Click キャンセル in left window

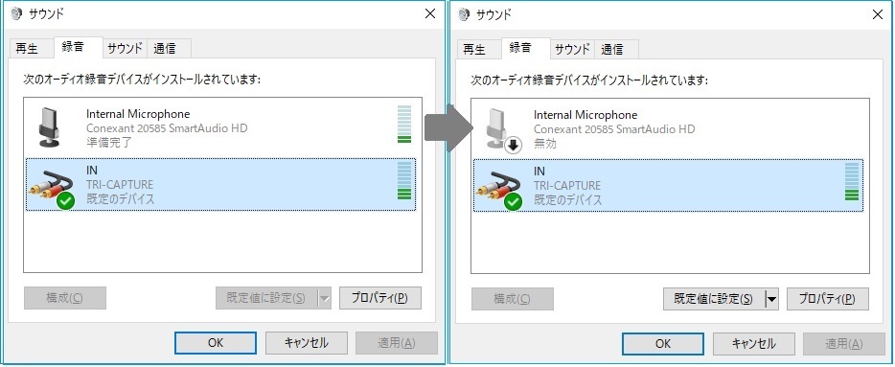point(306,343)
